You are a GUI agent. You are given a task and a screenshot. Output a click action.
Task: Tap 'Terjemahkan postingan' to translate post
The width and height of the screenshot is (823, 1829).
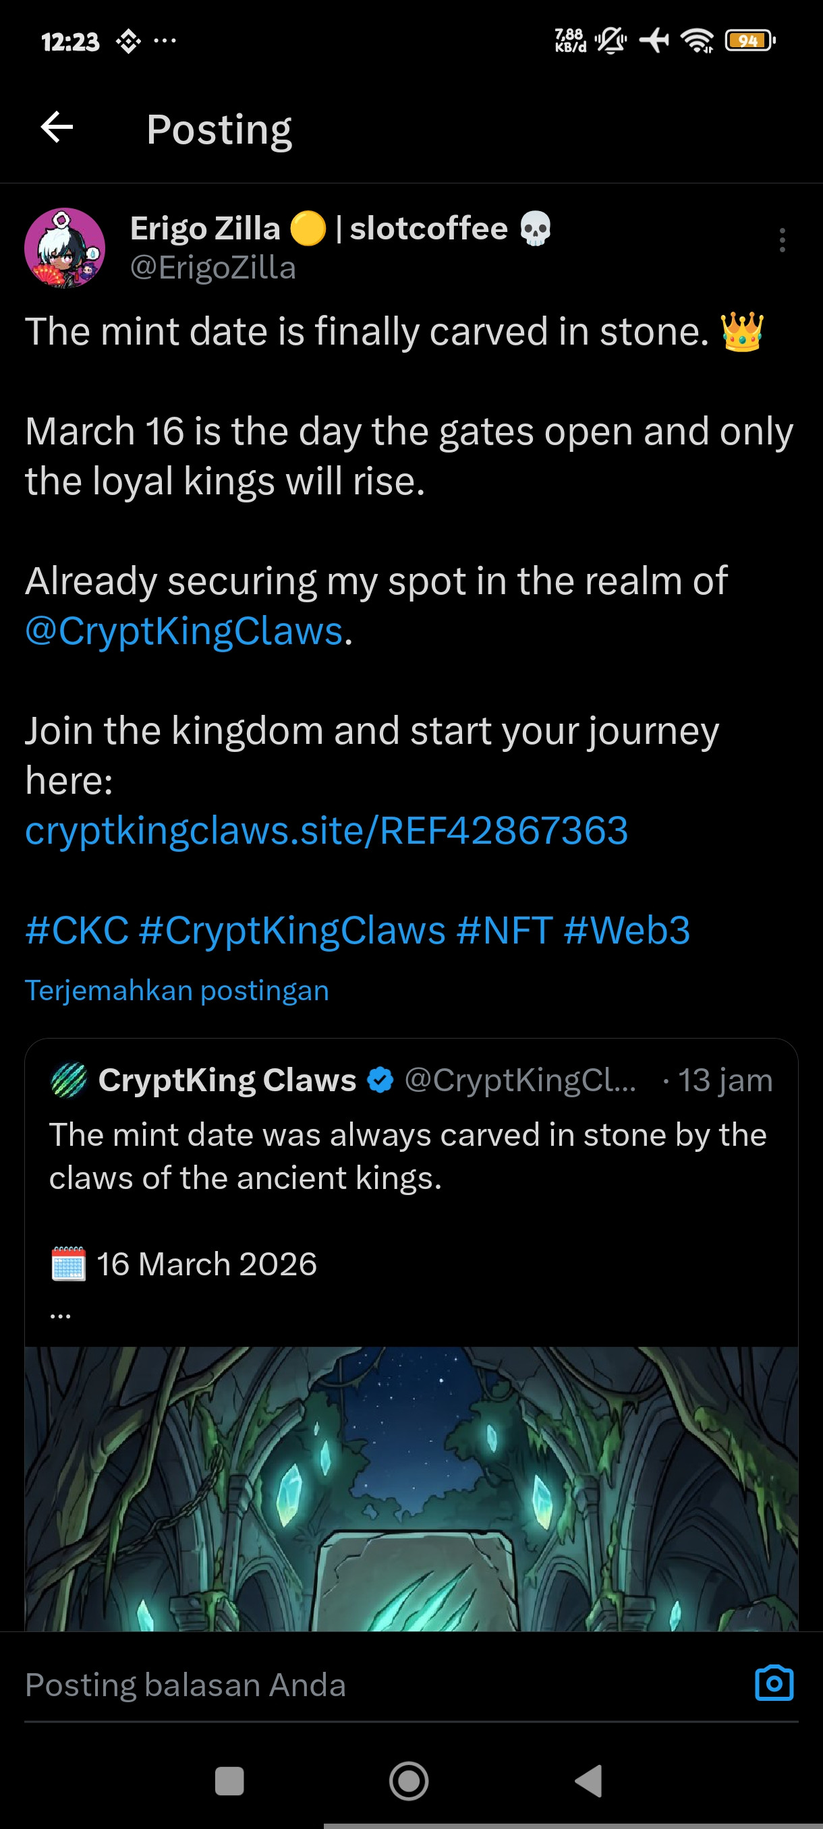pyautogui.click(x=177, y=991)
